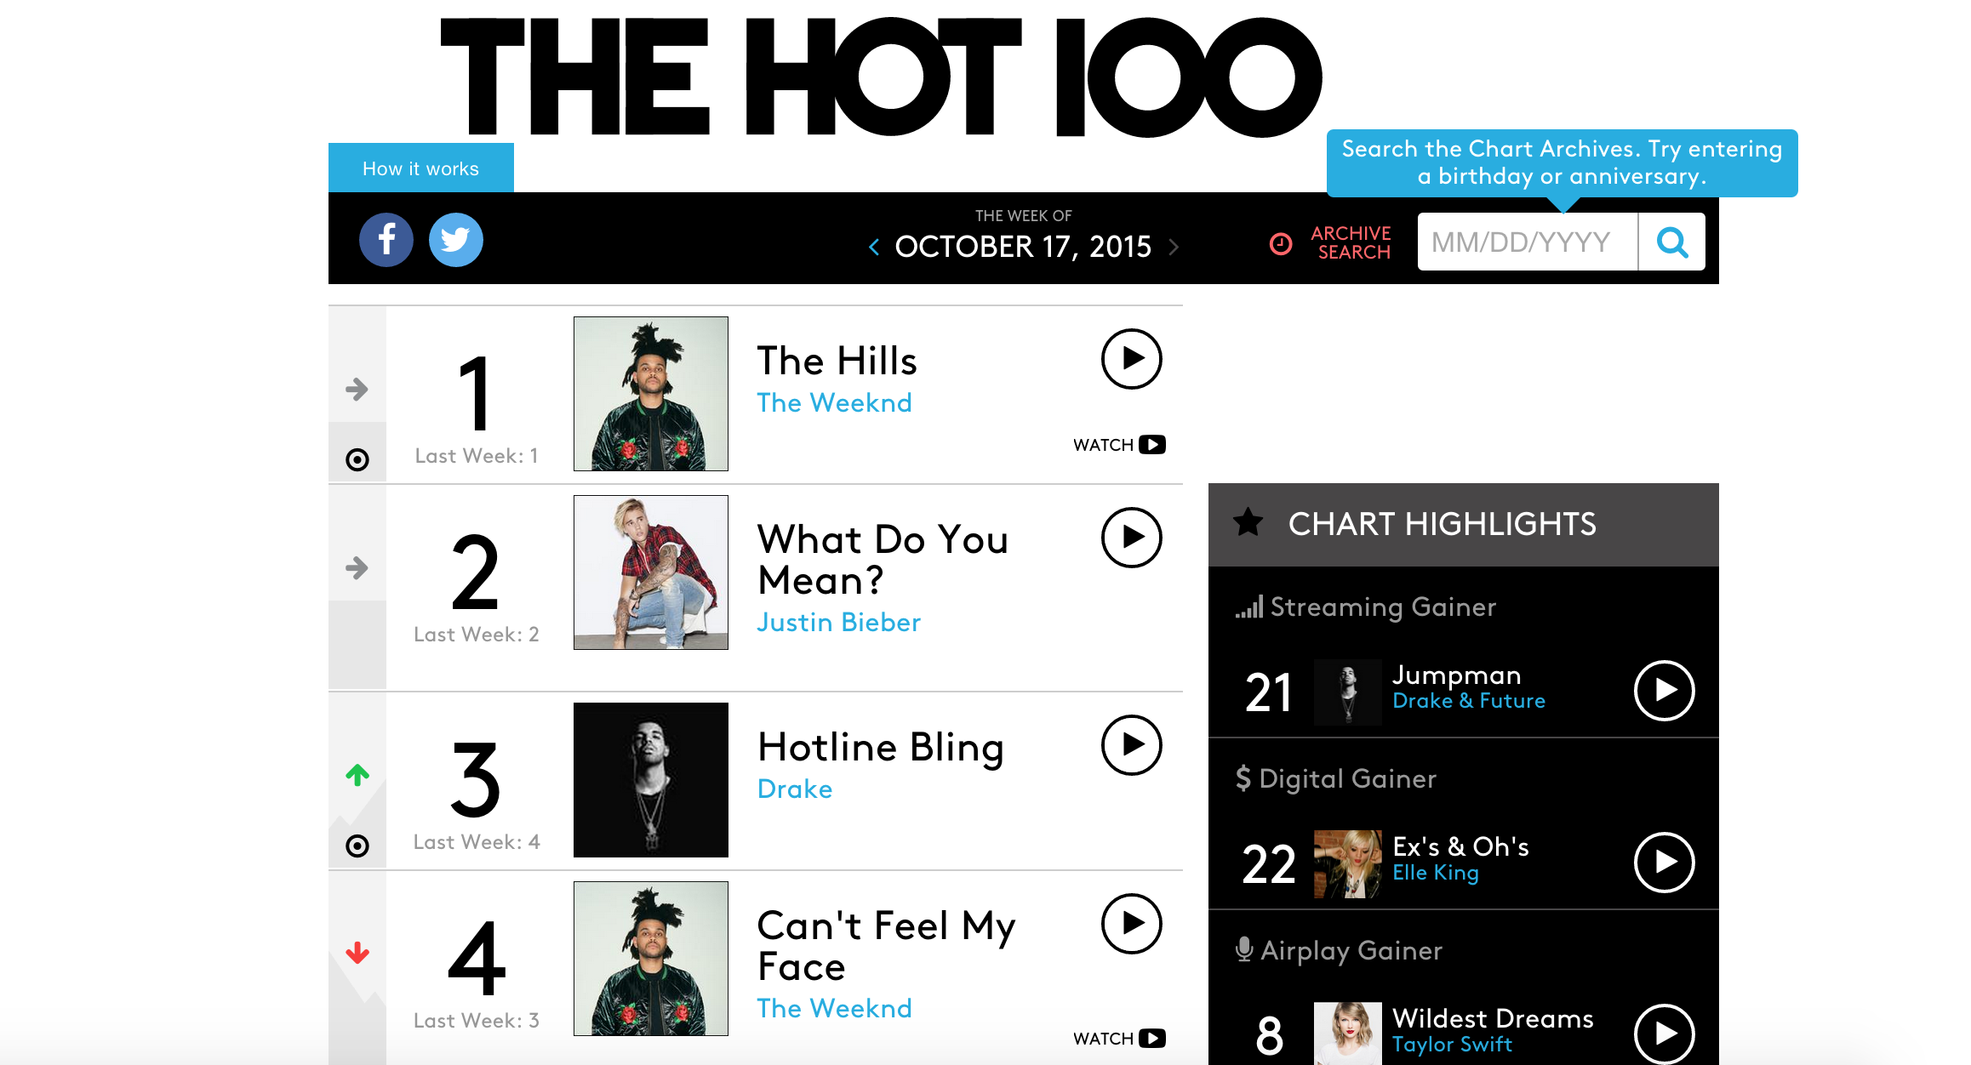This screenshot has height=1065, width=1971.
Task: Click the award bullet icon under Hotline Bling
Action: point(357,846)
